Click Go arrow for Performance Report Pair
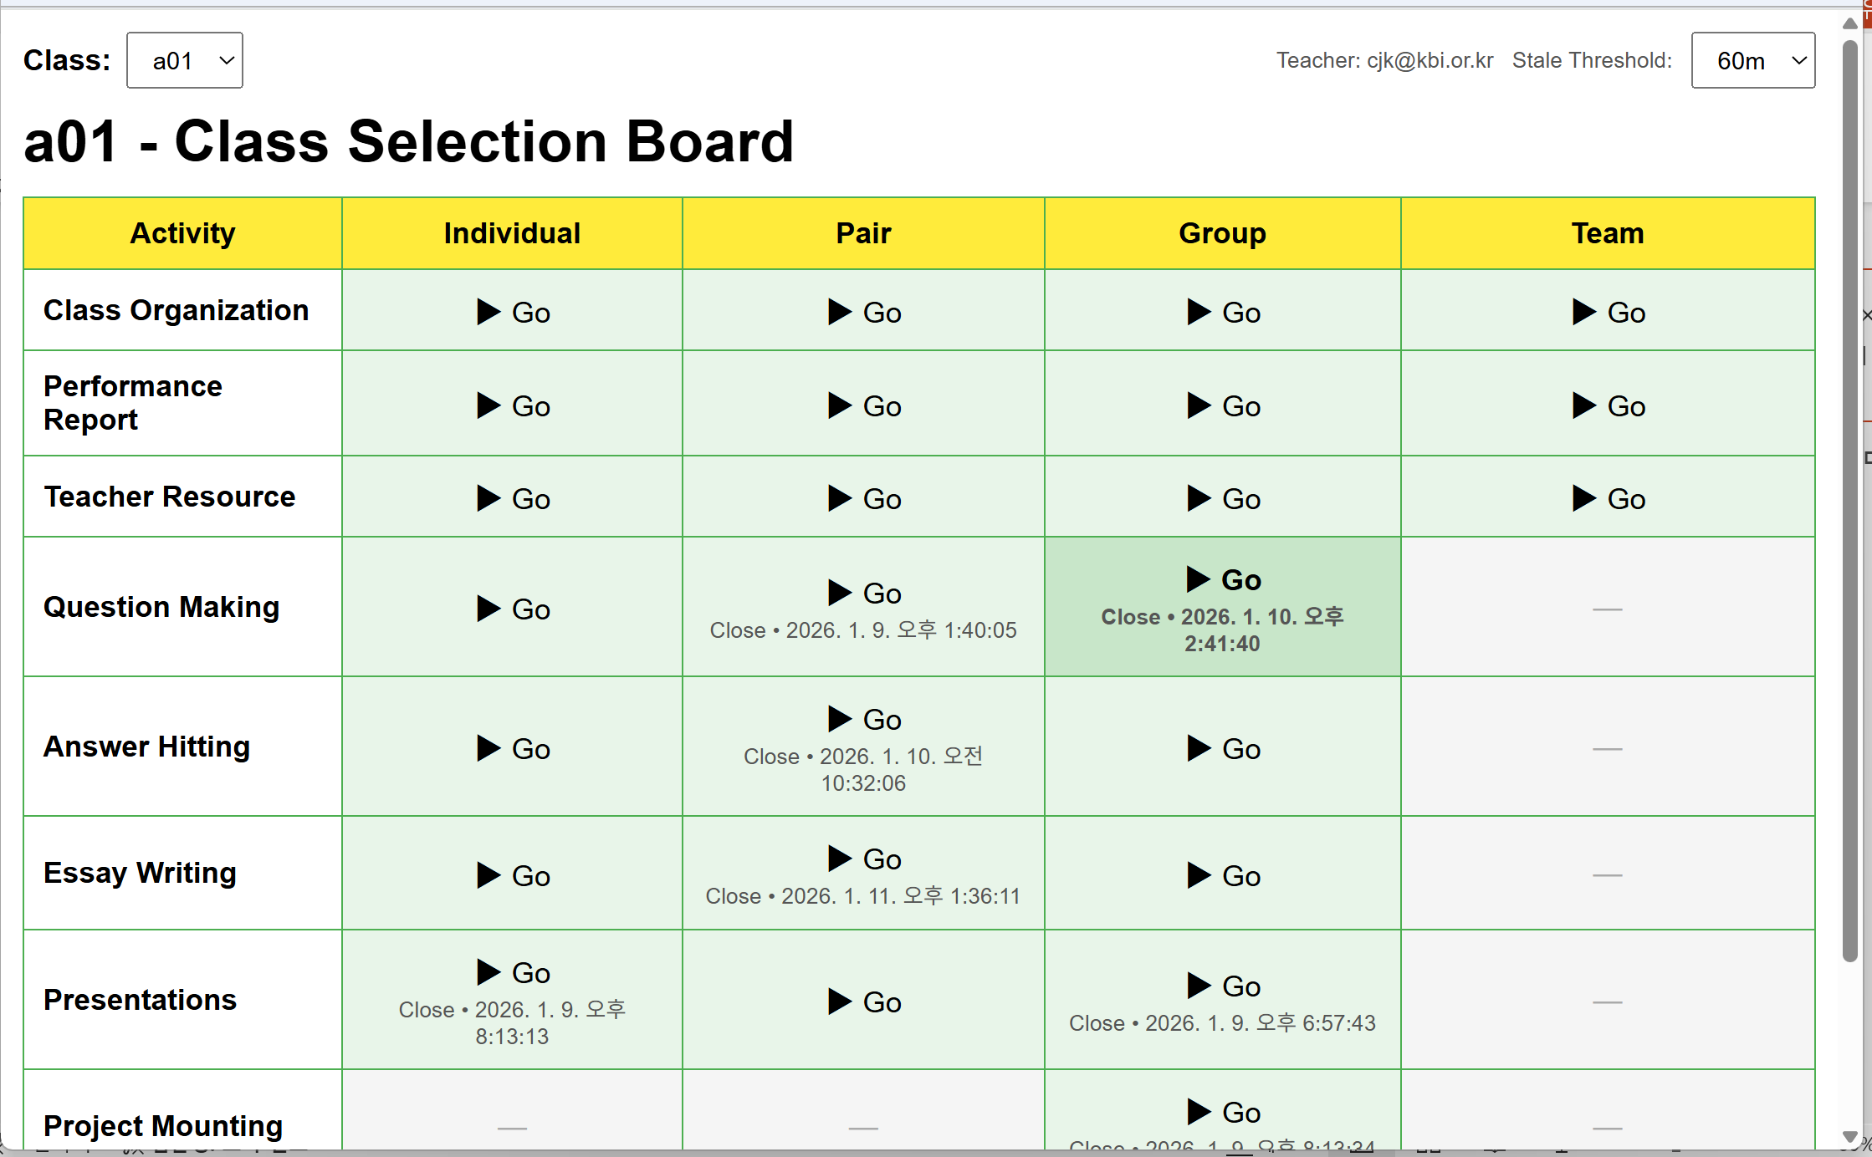 (864, 406)
